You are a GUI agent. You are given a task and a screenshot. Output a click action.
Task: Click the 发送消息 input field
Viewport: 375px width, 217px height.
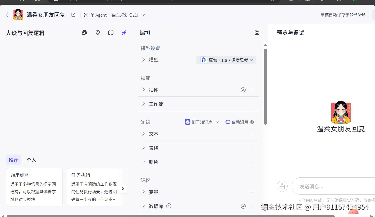click(x=334, y=186)
